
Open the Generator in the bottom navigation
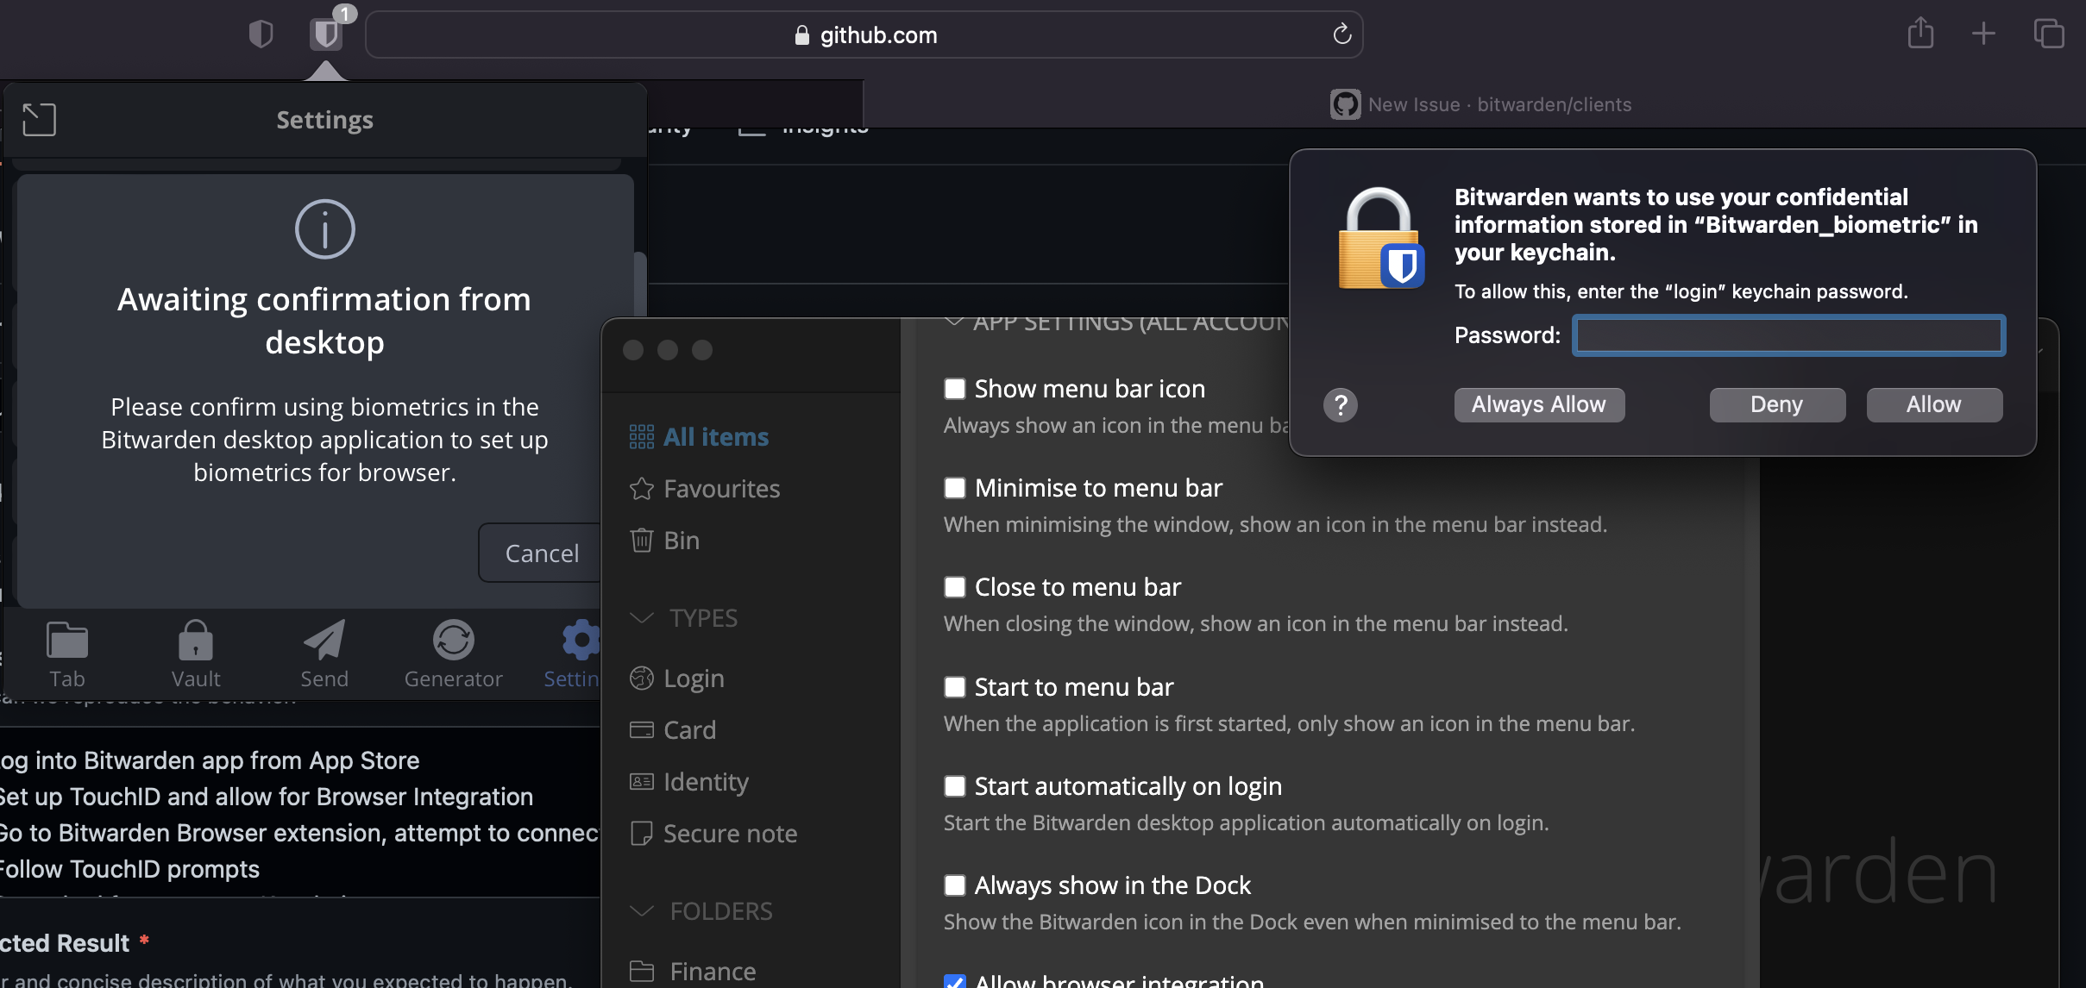tap(452, 653)
